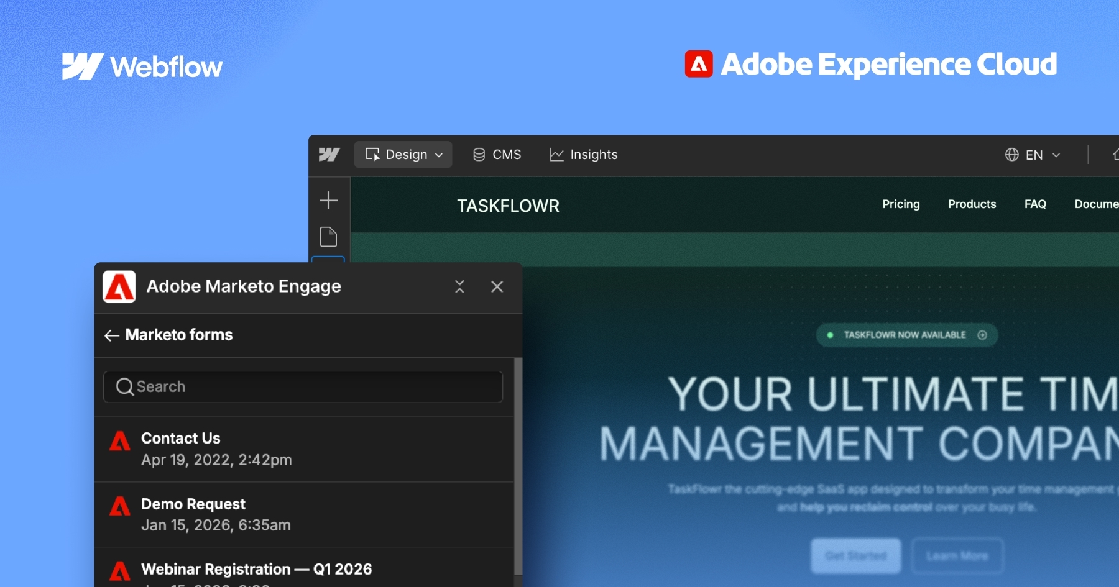The image size is (1119, 587).
Task: Click the Design mode cursor icon
Action: coord(372,154)
